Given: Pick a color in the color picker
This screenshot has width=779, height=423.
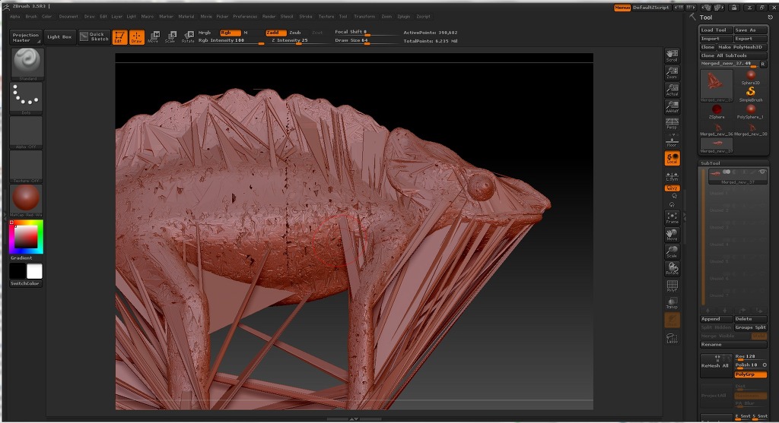Looking at the screenshot, I should click(x=27, y=237).
